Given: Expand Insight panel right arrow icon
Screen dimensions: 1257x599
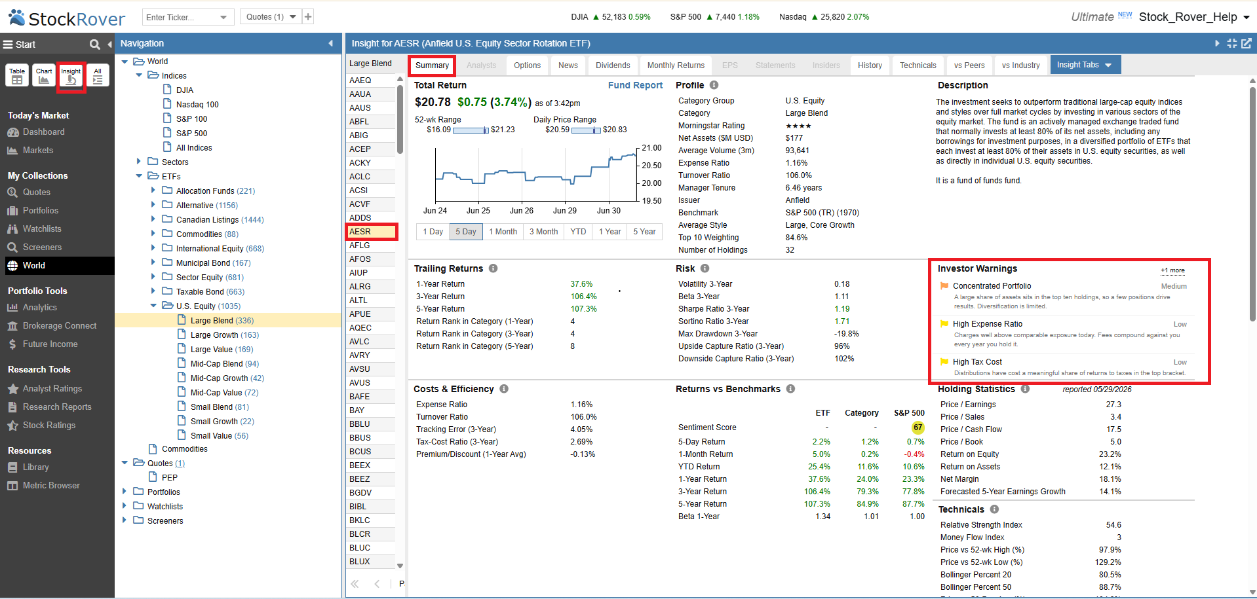Looking at the screenshot, I should tap(1217, 43).
